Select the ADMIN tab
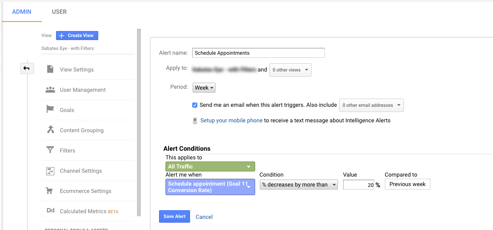The height and width of the screenshot is (230, 493). click(22, 12)
